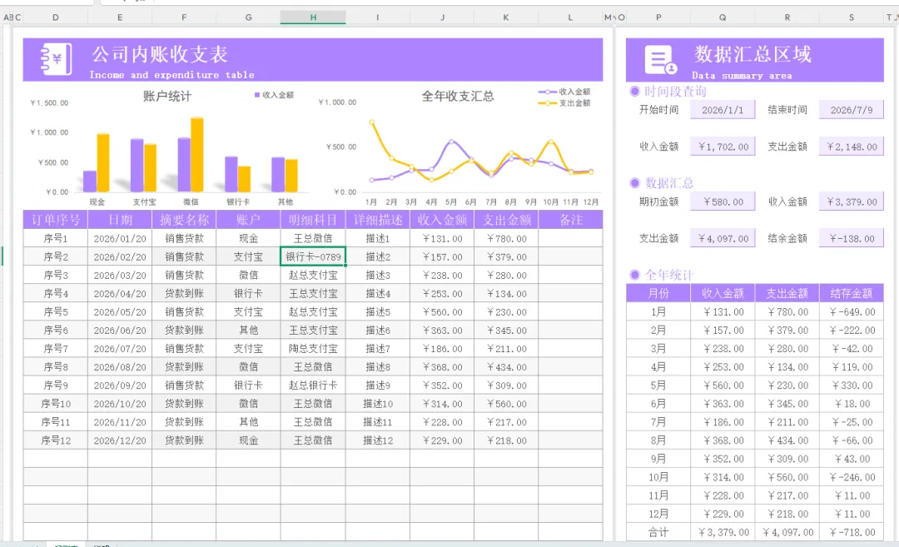
Task: Select the cell 赵总银行卡
Action: [313, 385]
